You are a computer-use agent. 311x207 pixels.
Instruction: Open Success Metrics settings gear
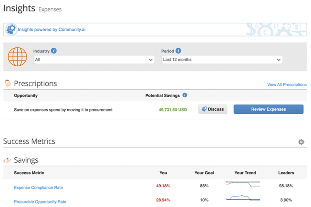[301, 142]
